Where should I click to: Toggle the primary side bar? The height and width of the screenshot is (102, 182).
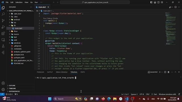point(151,2)
